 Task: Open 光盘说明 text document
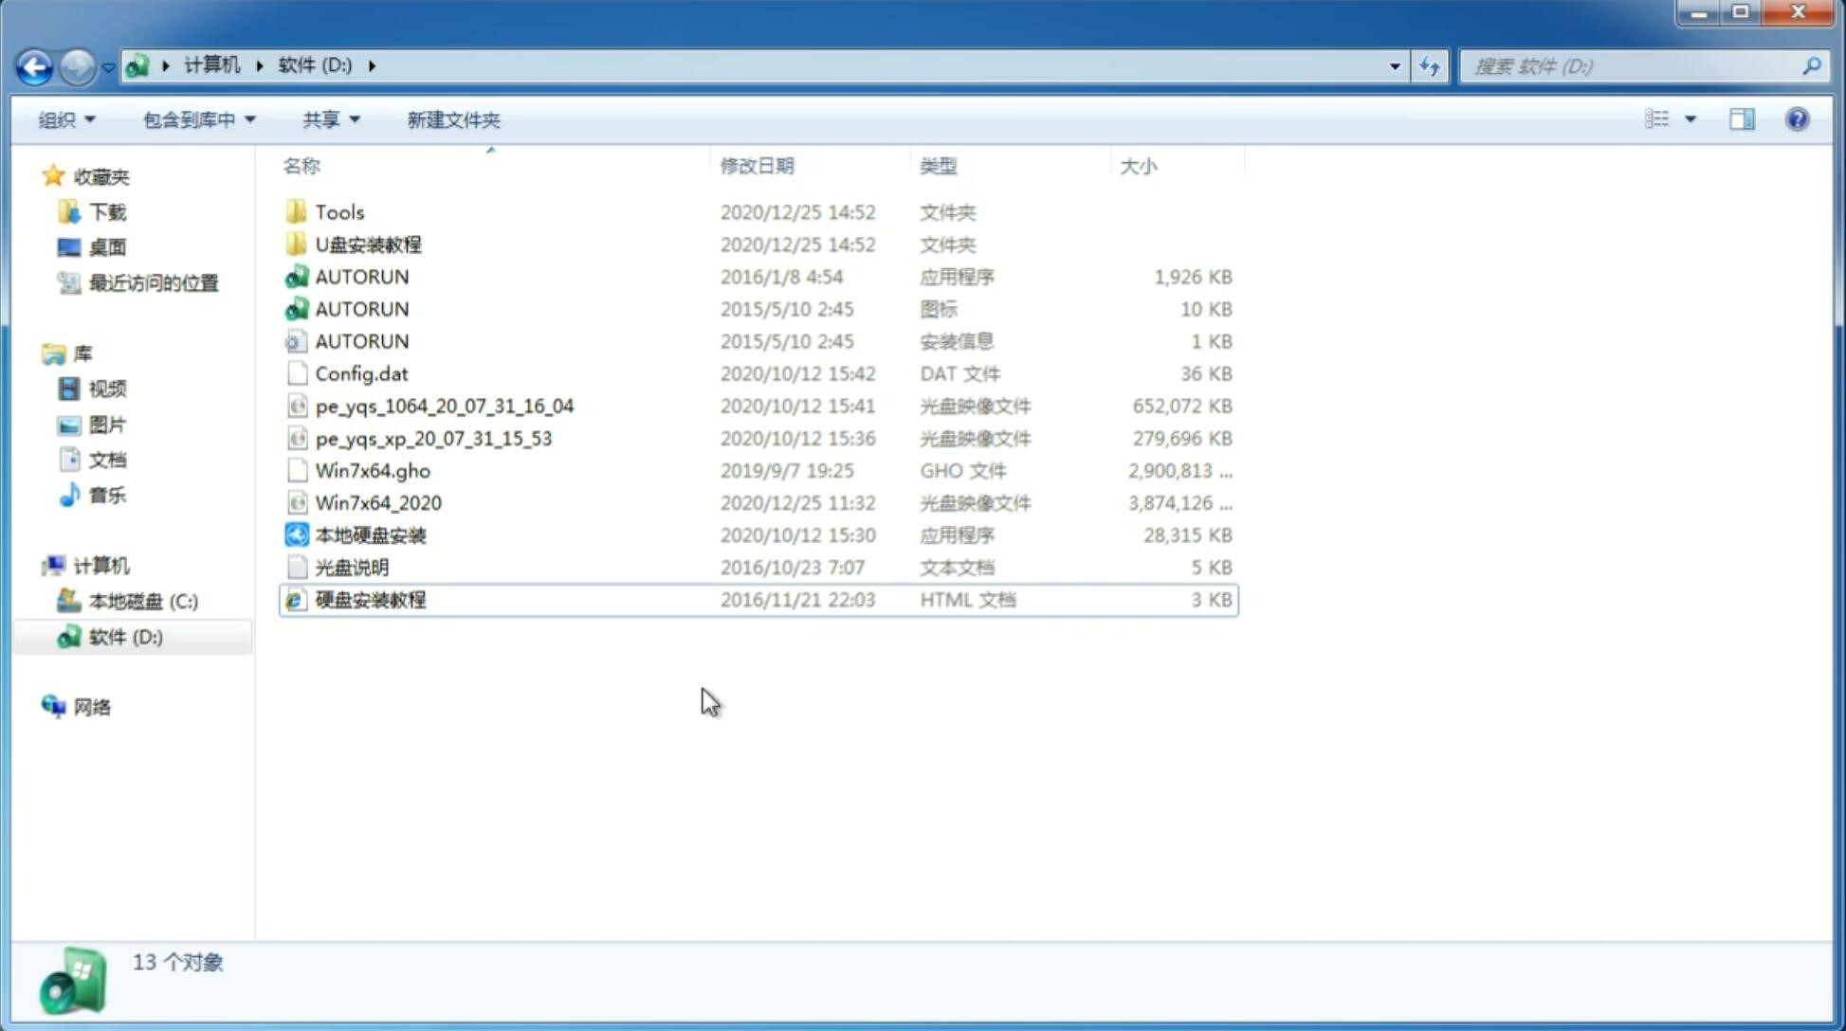(x=351, y=566)
